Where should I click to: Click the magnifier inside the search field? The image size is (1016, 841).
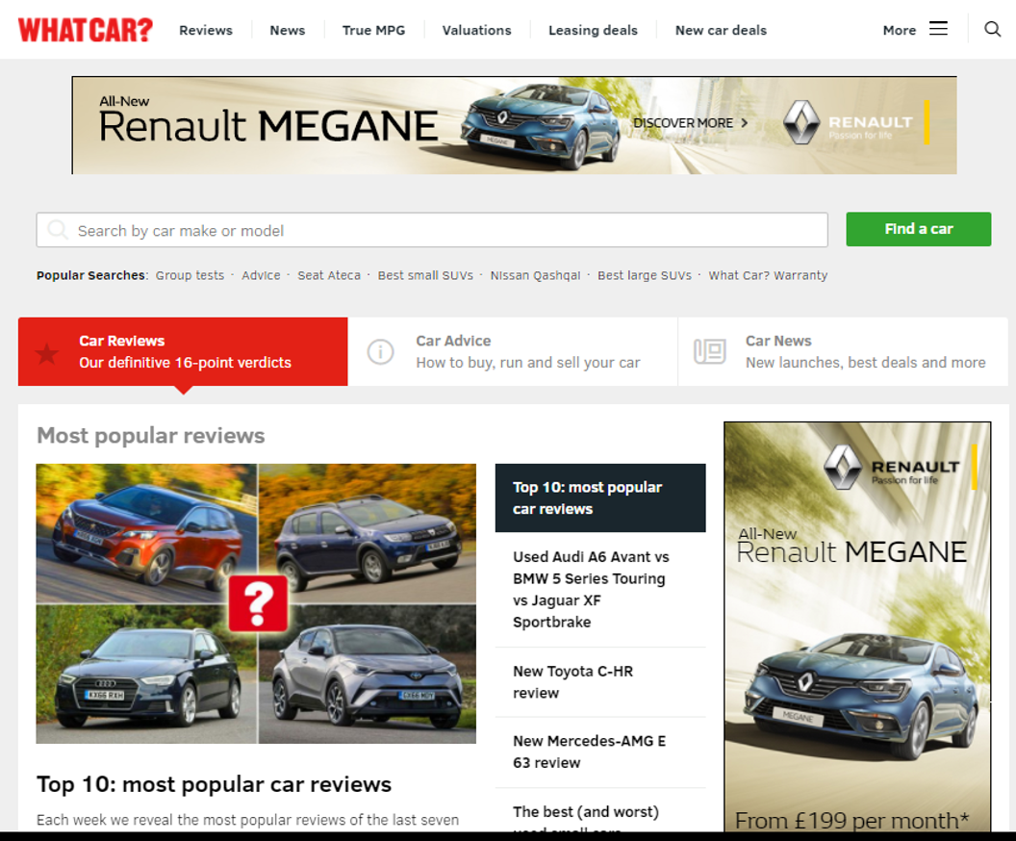(x=58, y=230)
